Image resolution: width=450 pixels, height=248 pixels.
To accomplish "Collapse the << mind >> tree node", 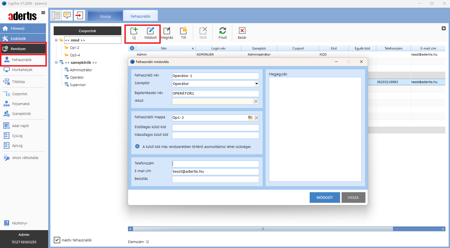I will 56,40.
